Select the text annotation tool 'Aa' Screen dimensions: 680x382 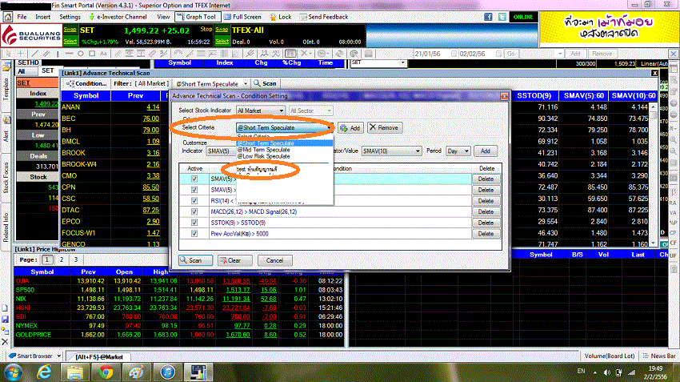point(103,54)
